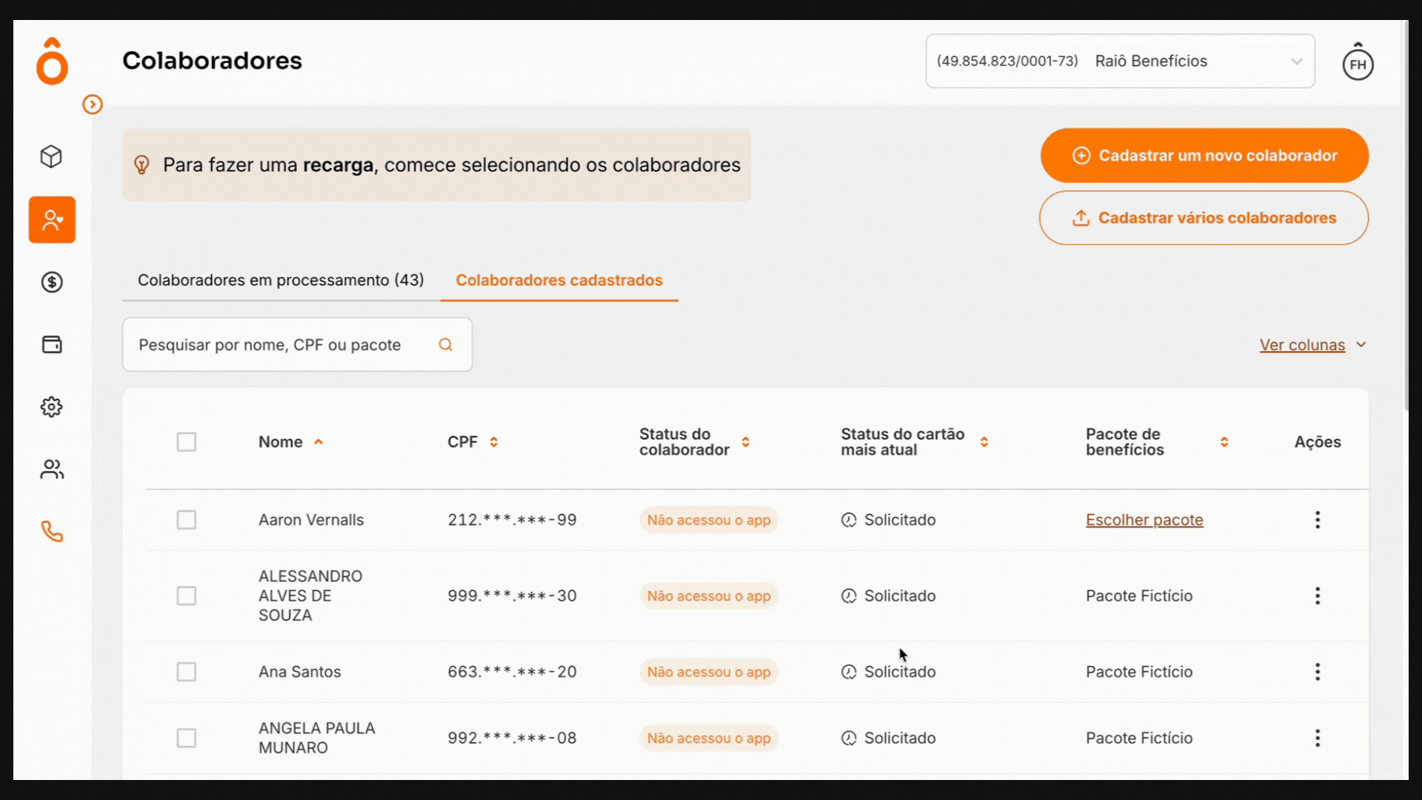Open the team members icon in the sidebar

click(x=51, y=469)
